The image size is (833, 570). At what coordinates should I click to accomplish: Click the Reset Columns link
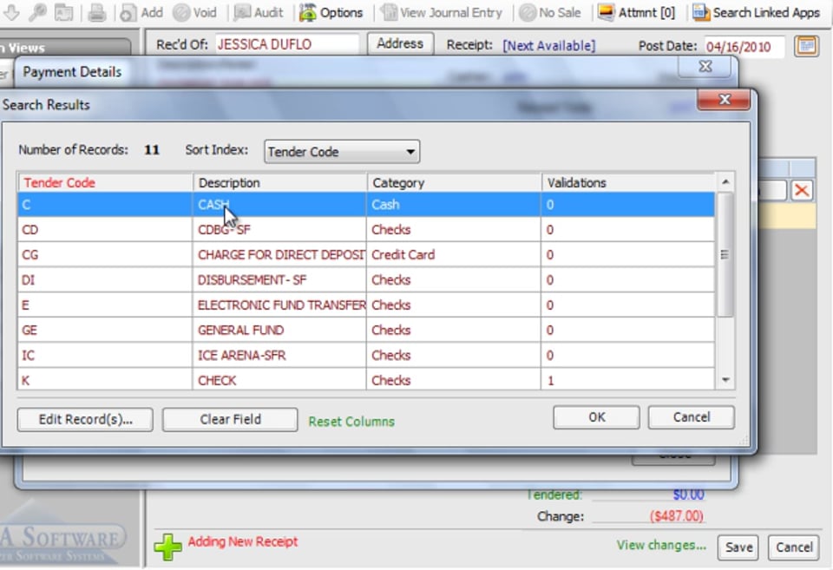pos(351,422)
